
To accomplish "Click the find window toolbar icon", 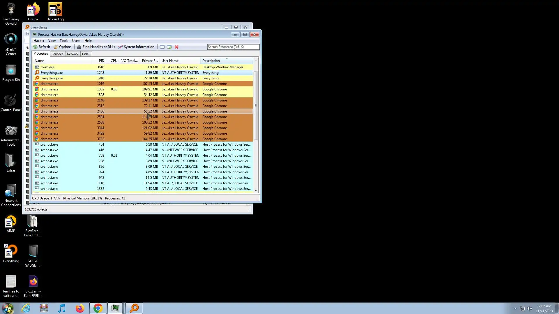I will (162, 47).
